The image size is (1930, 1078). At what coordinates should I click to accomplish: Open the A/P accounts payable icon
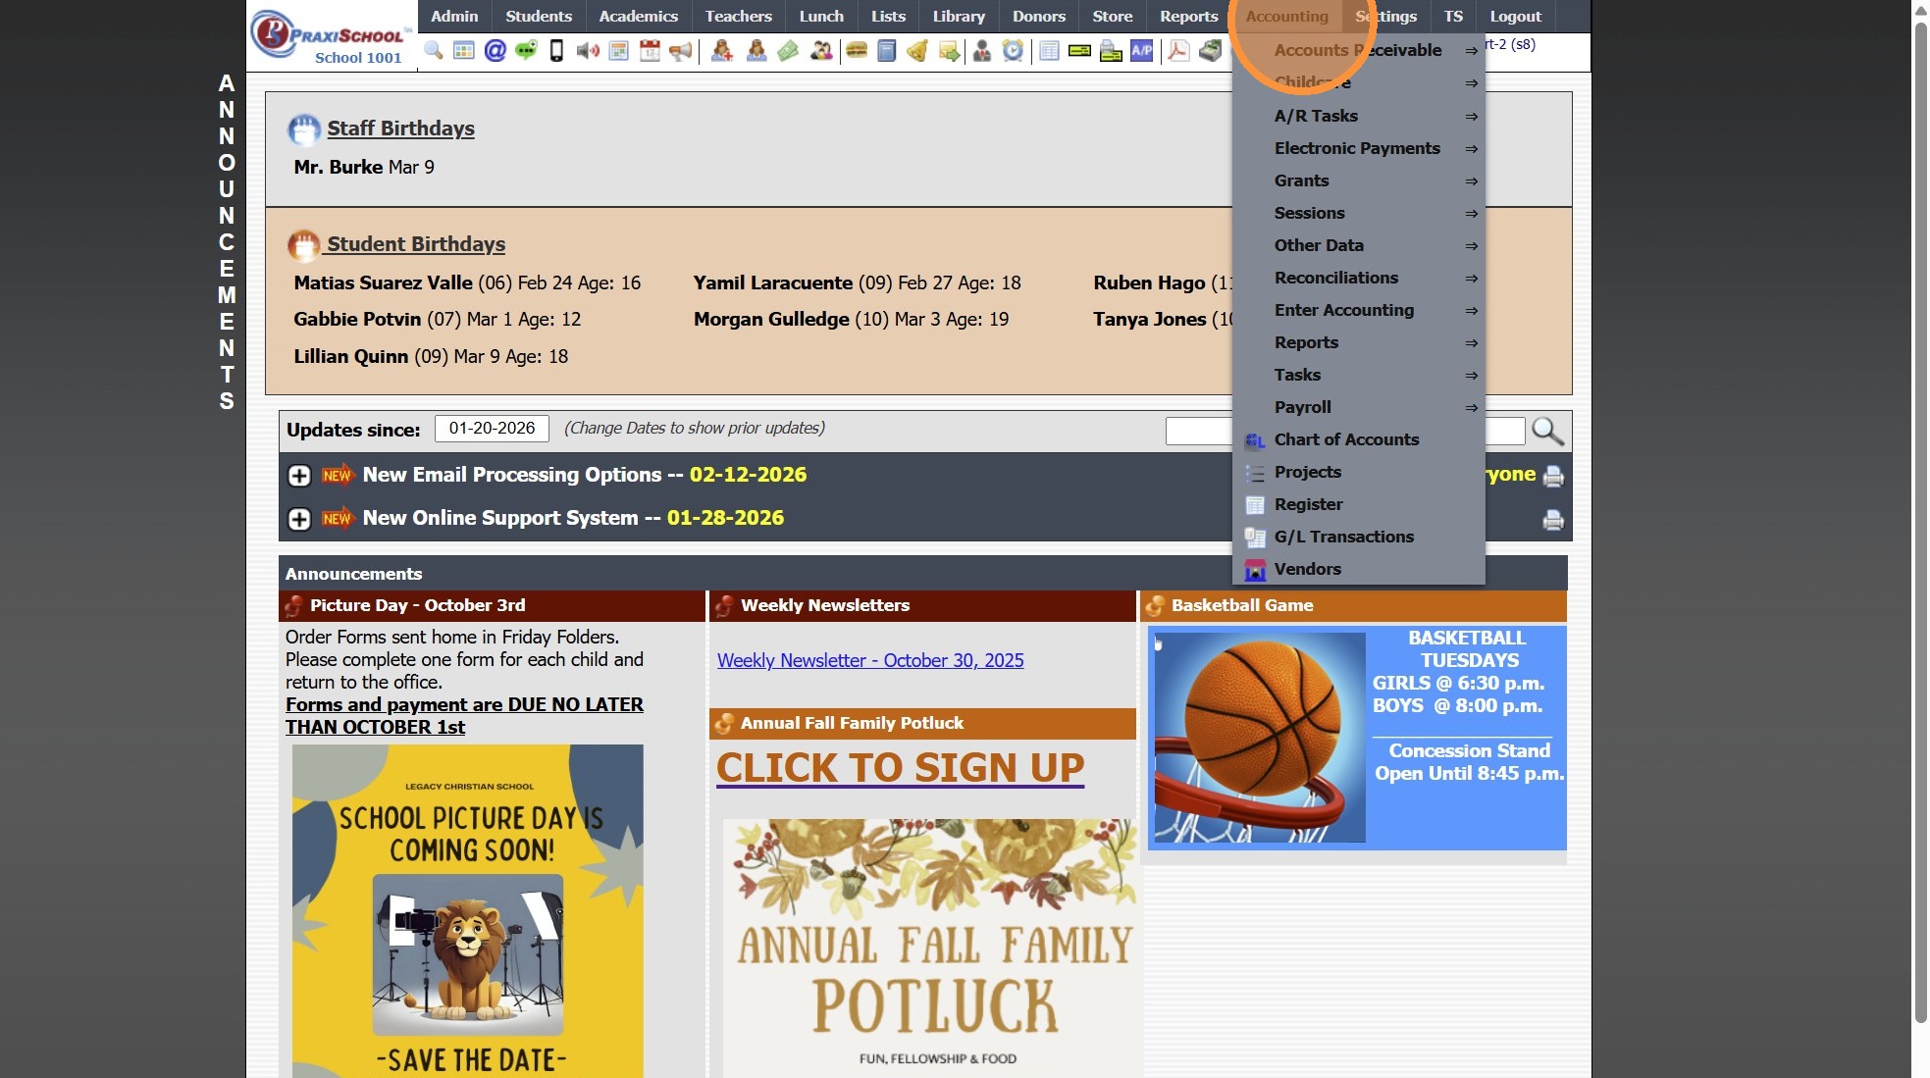(x=1141, y=51)
